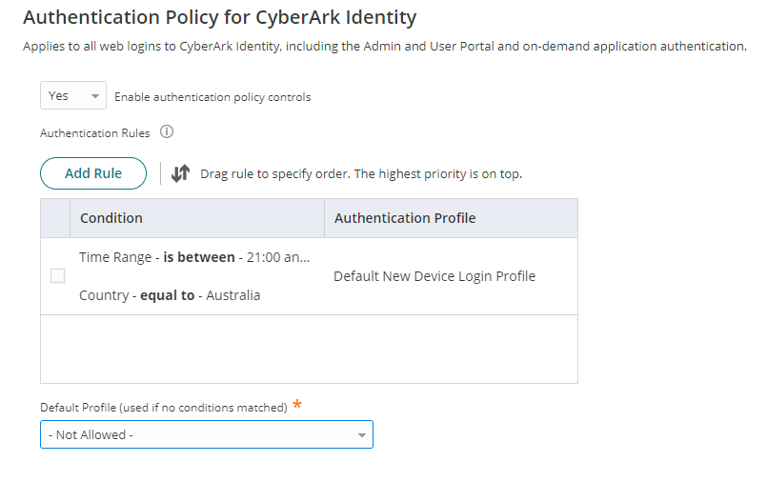Select the Country equal to Australia text

pos(170,295)
